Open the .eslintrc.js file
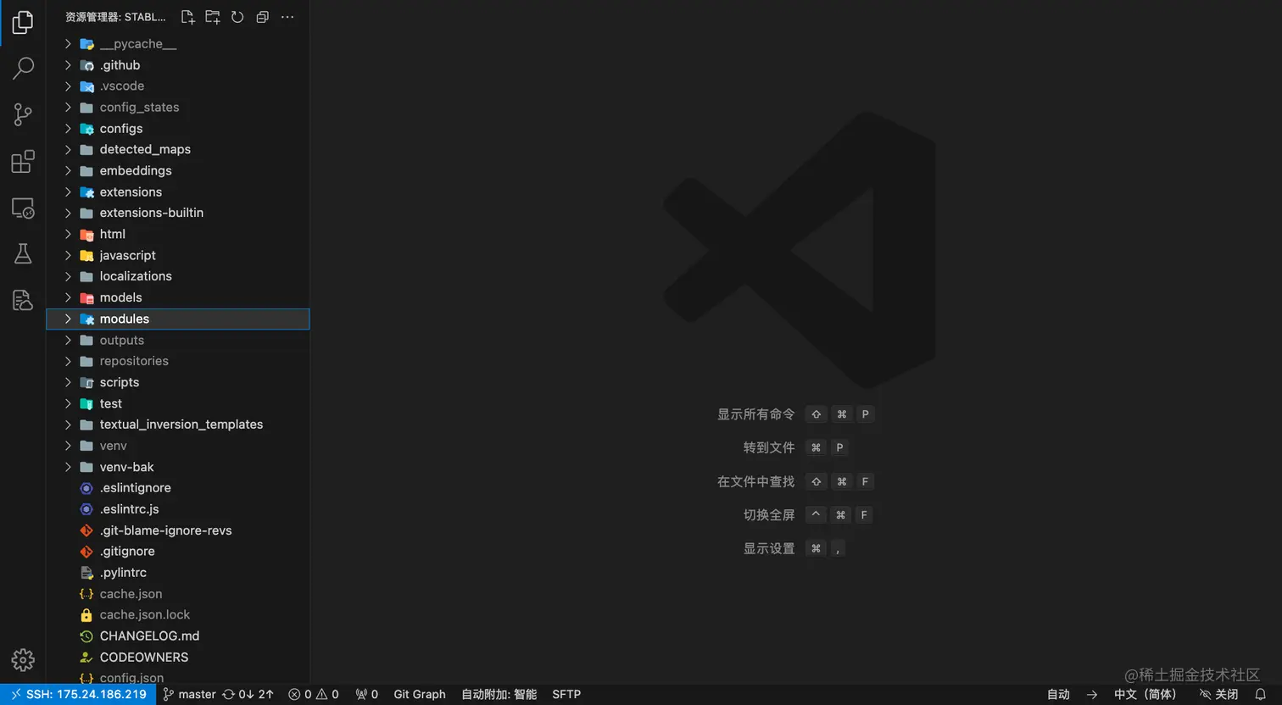The width and height of the screenshot is (1282, 705). point(178,509)
